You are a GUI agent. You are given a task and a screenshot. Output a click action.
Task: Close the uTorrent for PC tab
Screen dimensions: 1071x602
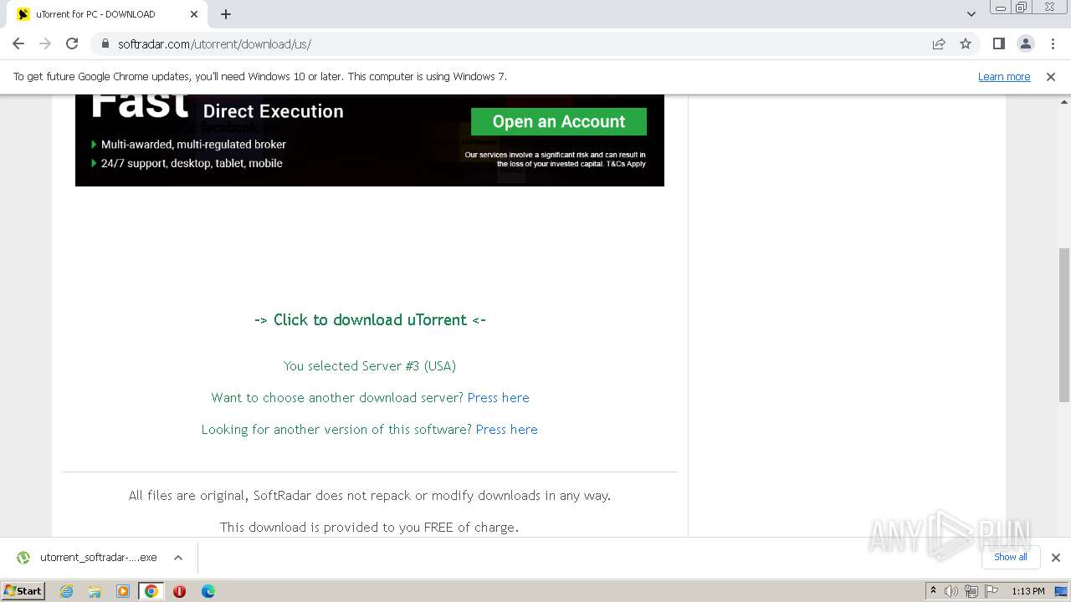[x=194, y=14]
